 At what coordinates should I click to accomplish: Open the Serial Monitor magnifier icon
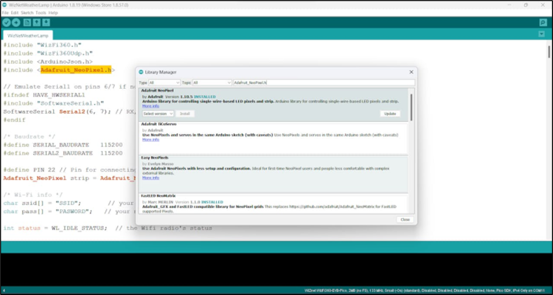[543, 23]
